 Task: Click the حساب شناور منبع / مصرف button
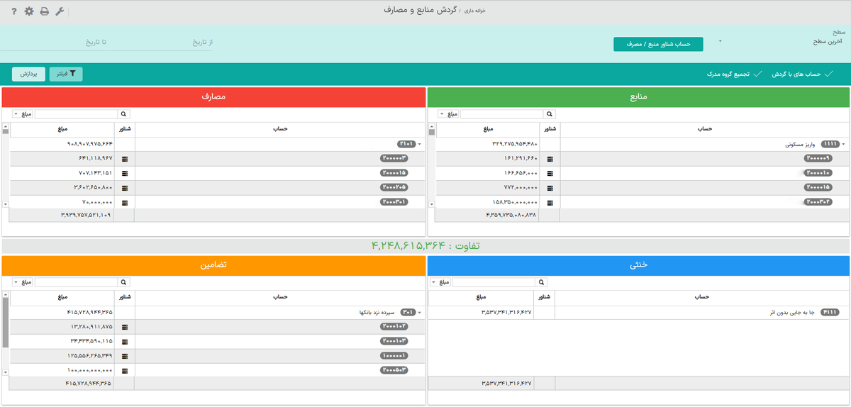coord(658,44)
